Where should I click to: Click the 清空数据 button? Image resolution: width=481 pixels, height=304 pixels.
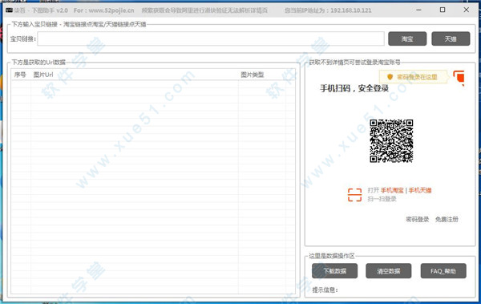point(388,271)
